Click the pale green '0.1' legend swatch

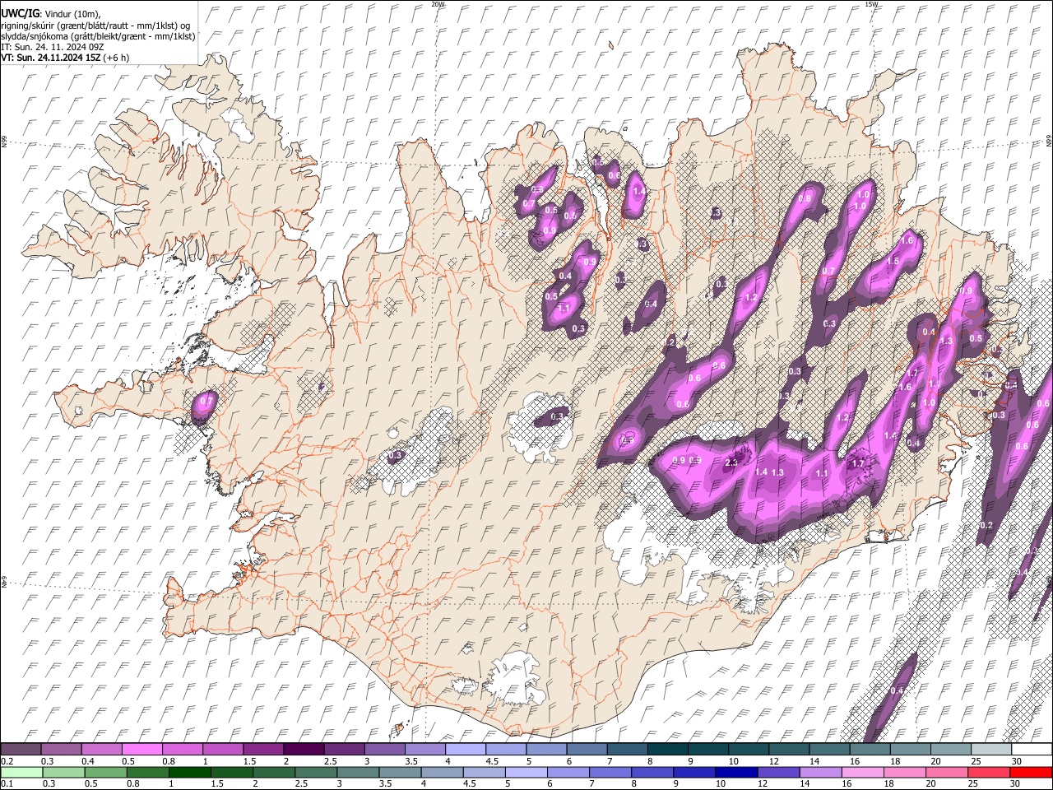pyautogui.click(x=21, y=773)
